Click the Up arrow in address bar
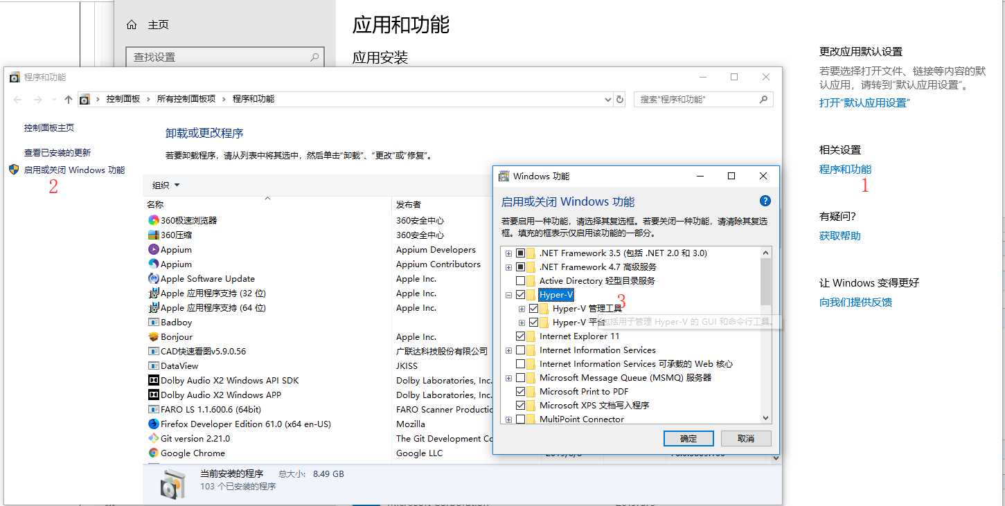 [x=68, y=100]
